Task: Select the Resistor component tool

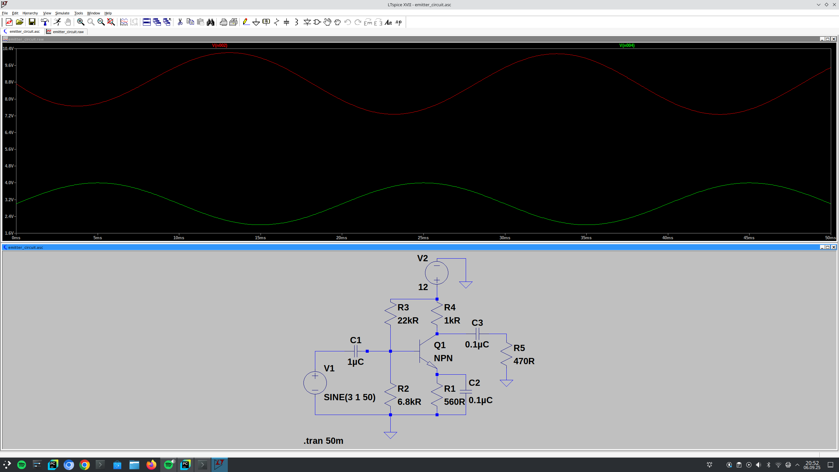Action: tap(277, 22)
